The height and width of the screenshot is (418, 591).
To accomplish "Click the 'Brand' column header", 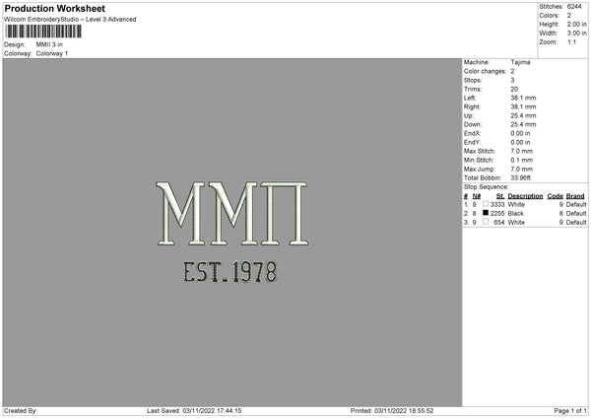I will pyautogui.click(x=575, y=196).
